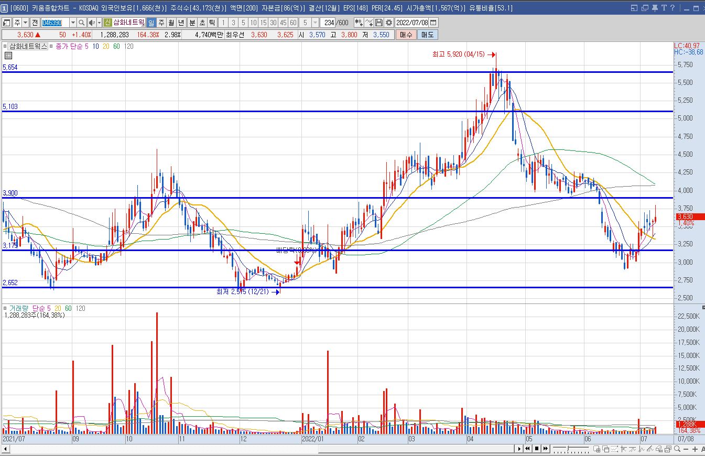Click the chart stack window icon at bottom
The width and height of the screenshot is (705, 456).
668,449
